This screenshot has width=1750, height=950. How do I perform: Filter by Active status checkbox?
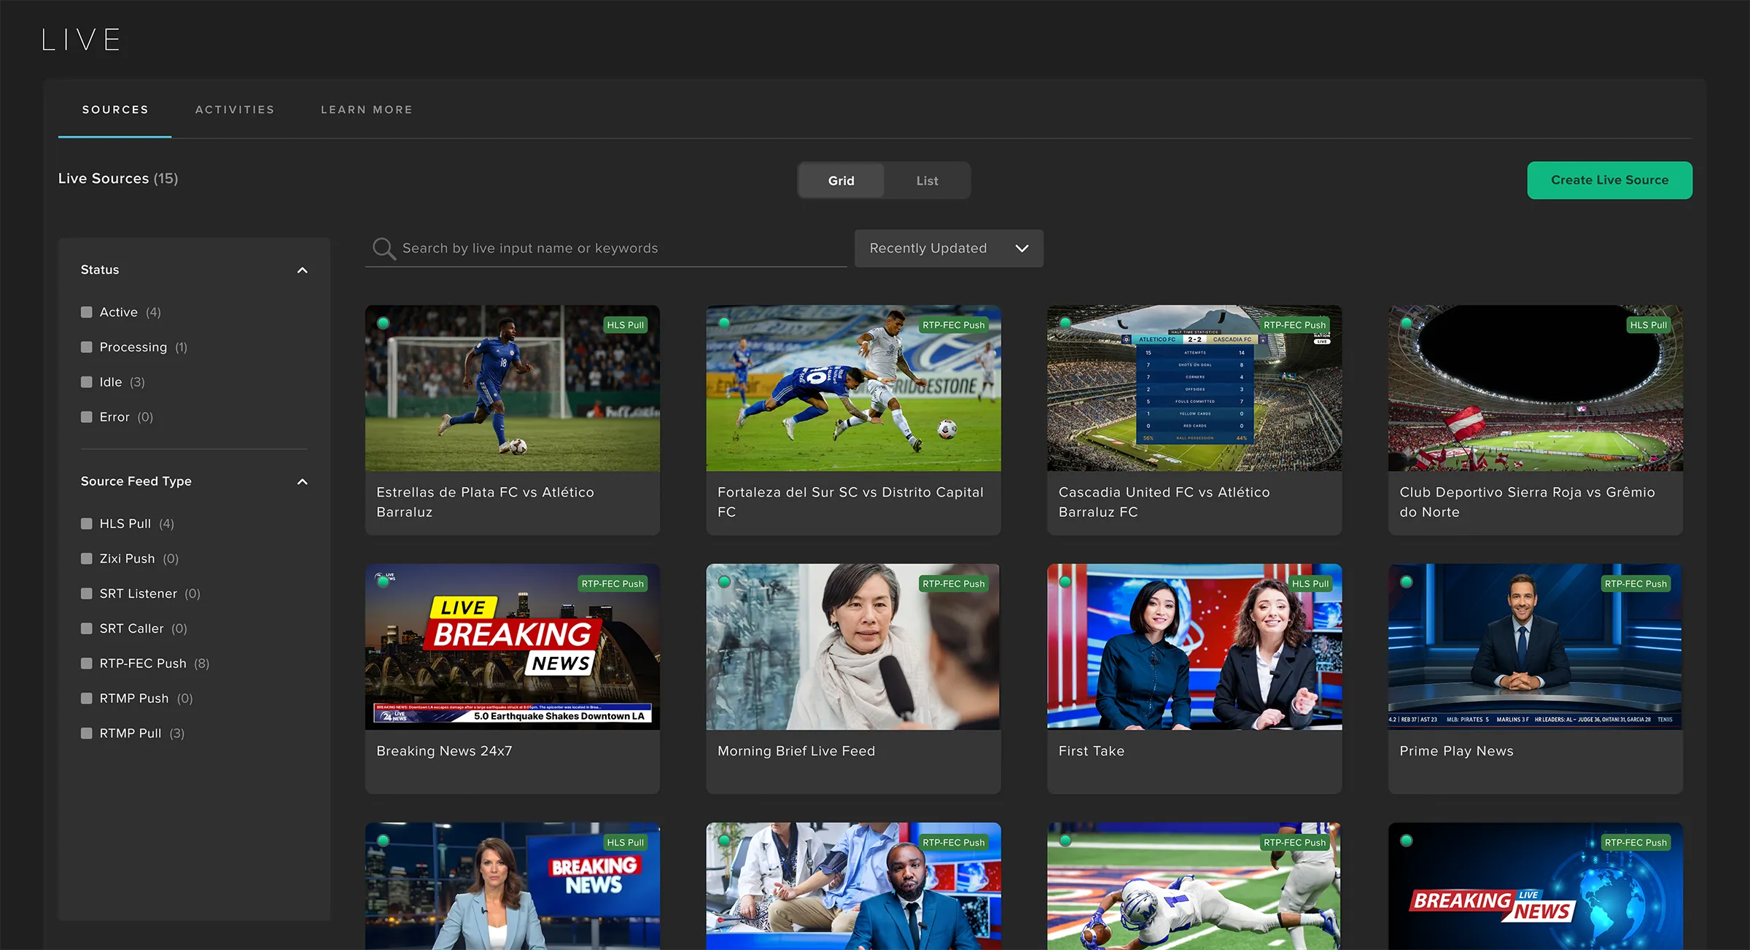point(87,312)
